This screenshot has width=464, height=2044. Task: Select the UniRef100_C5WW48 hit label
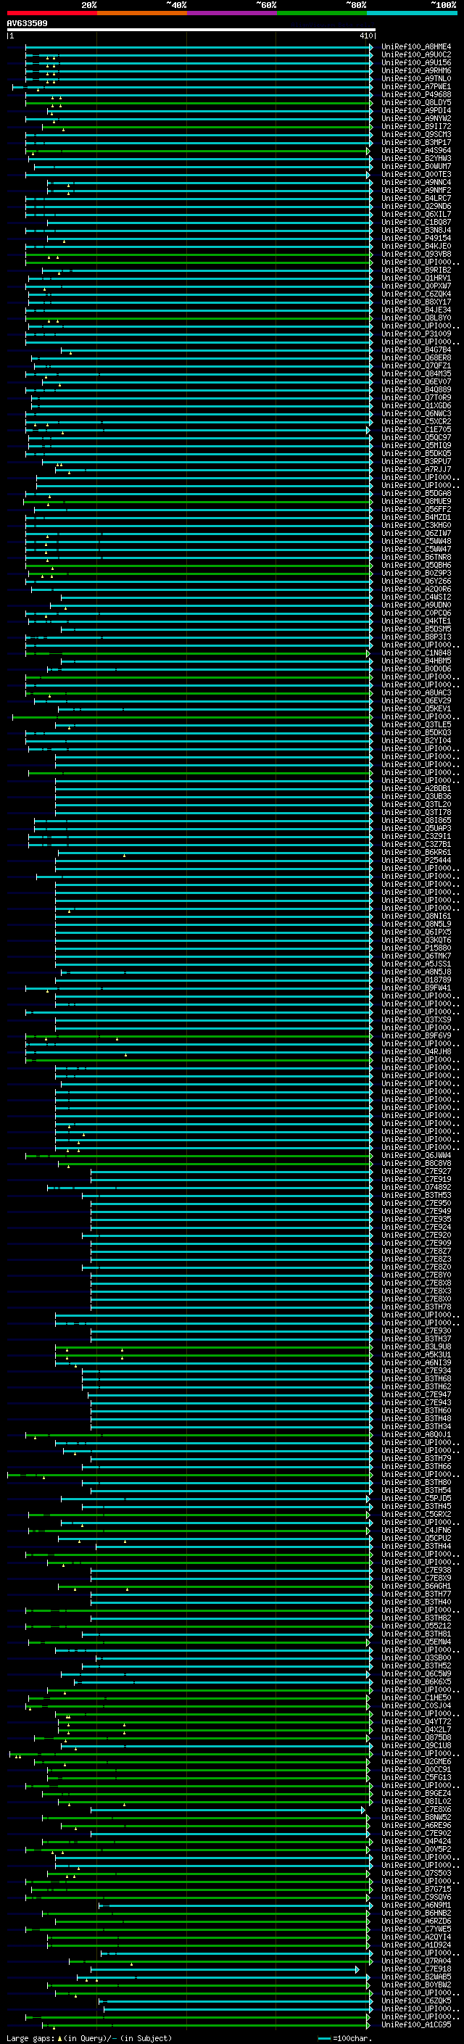415,541
